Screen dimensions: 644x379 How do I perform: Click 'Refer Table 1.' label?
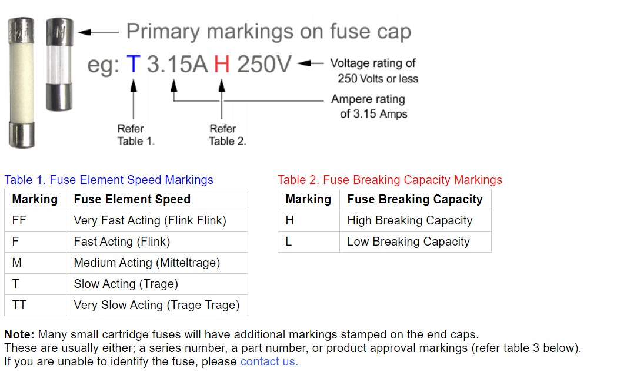pyautogui.click(x=136, y=135)
